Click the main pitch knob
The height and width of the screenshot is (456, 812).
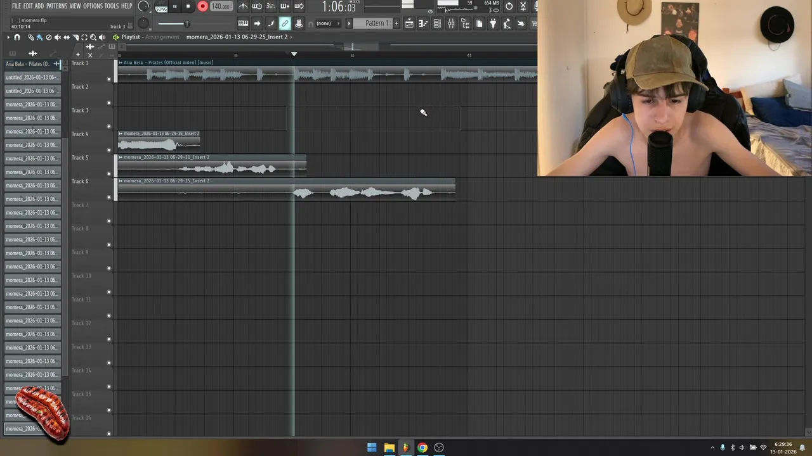(x=143, y=23)
